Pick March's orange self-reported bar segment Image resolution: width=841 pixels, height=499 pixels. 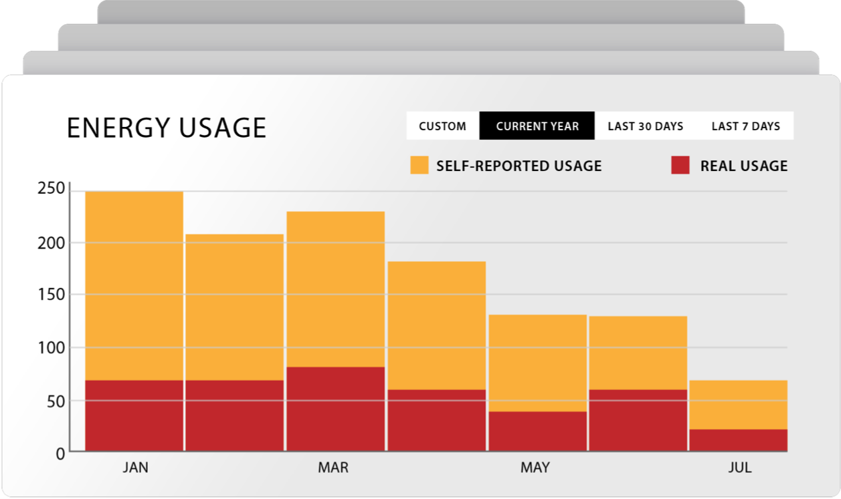tap(335, 289)
